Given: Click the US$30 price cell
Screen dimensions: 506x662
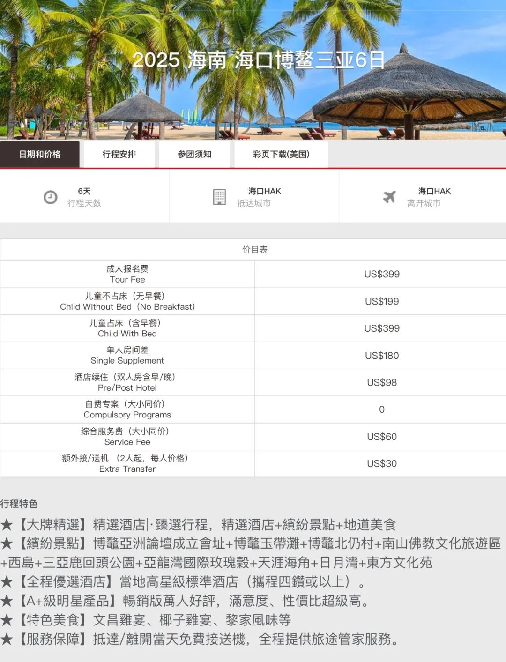Looking at the screenshot, I should 382,463.
